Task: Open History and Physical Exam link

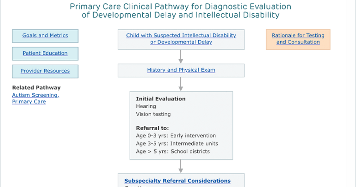Action: point(181,70)
